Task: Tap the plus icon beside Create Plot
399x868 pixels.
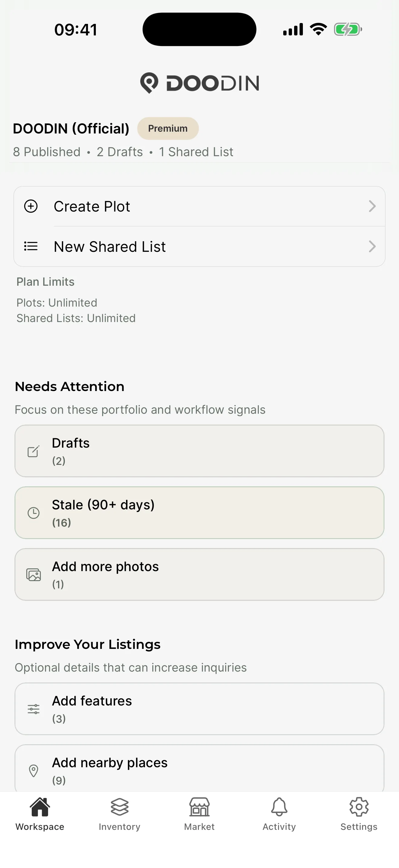Action: (31, 206)
